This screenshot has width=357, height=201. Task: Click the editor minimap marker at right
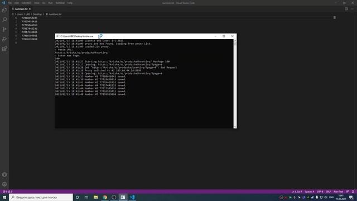pos(335,17)
